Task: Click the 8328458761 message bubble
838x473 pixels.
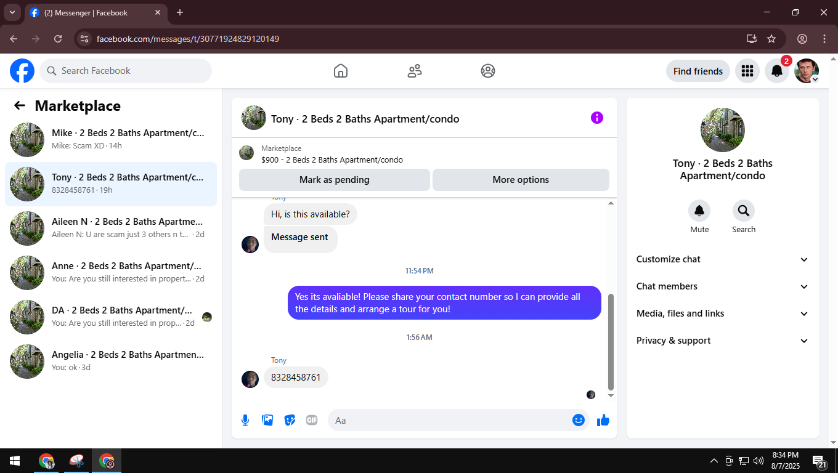Action: click(x=296, y=378)
